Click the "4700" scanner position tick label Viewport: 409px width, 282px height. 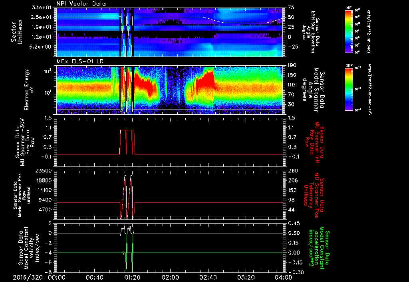click(x=45, y=210)
